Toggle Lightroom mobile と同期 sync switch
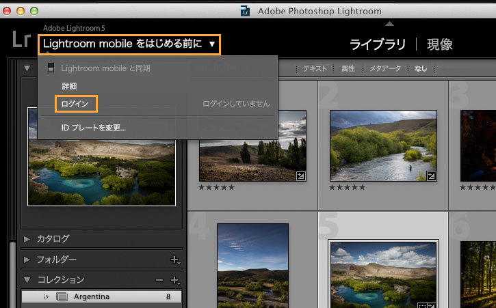 point(51,68)
